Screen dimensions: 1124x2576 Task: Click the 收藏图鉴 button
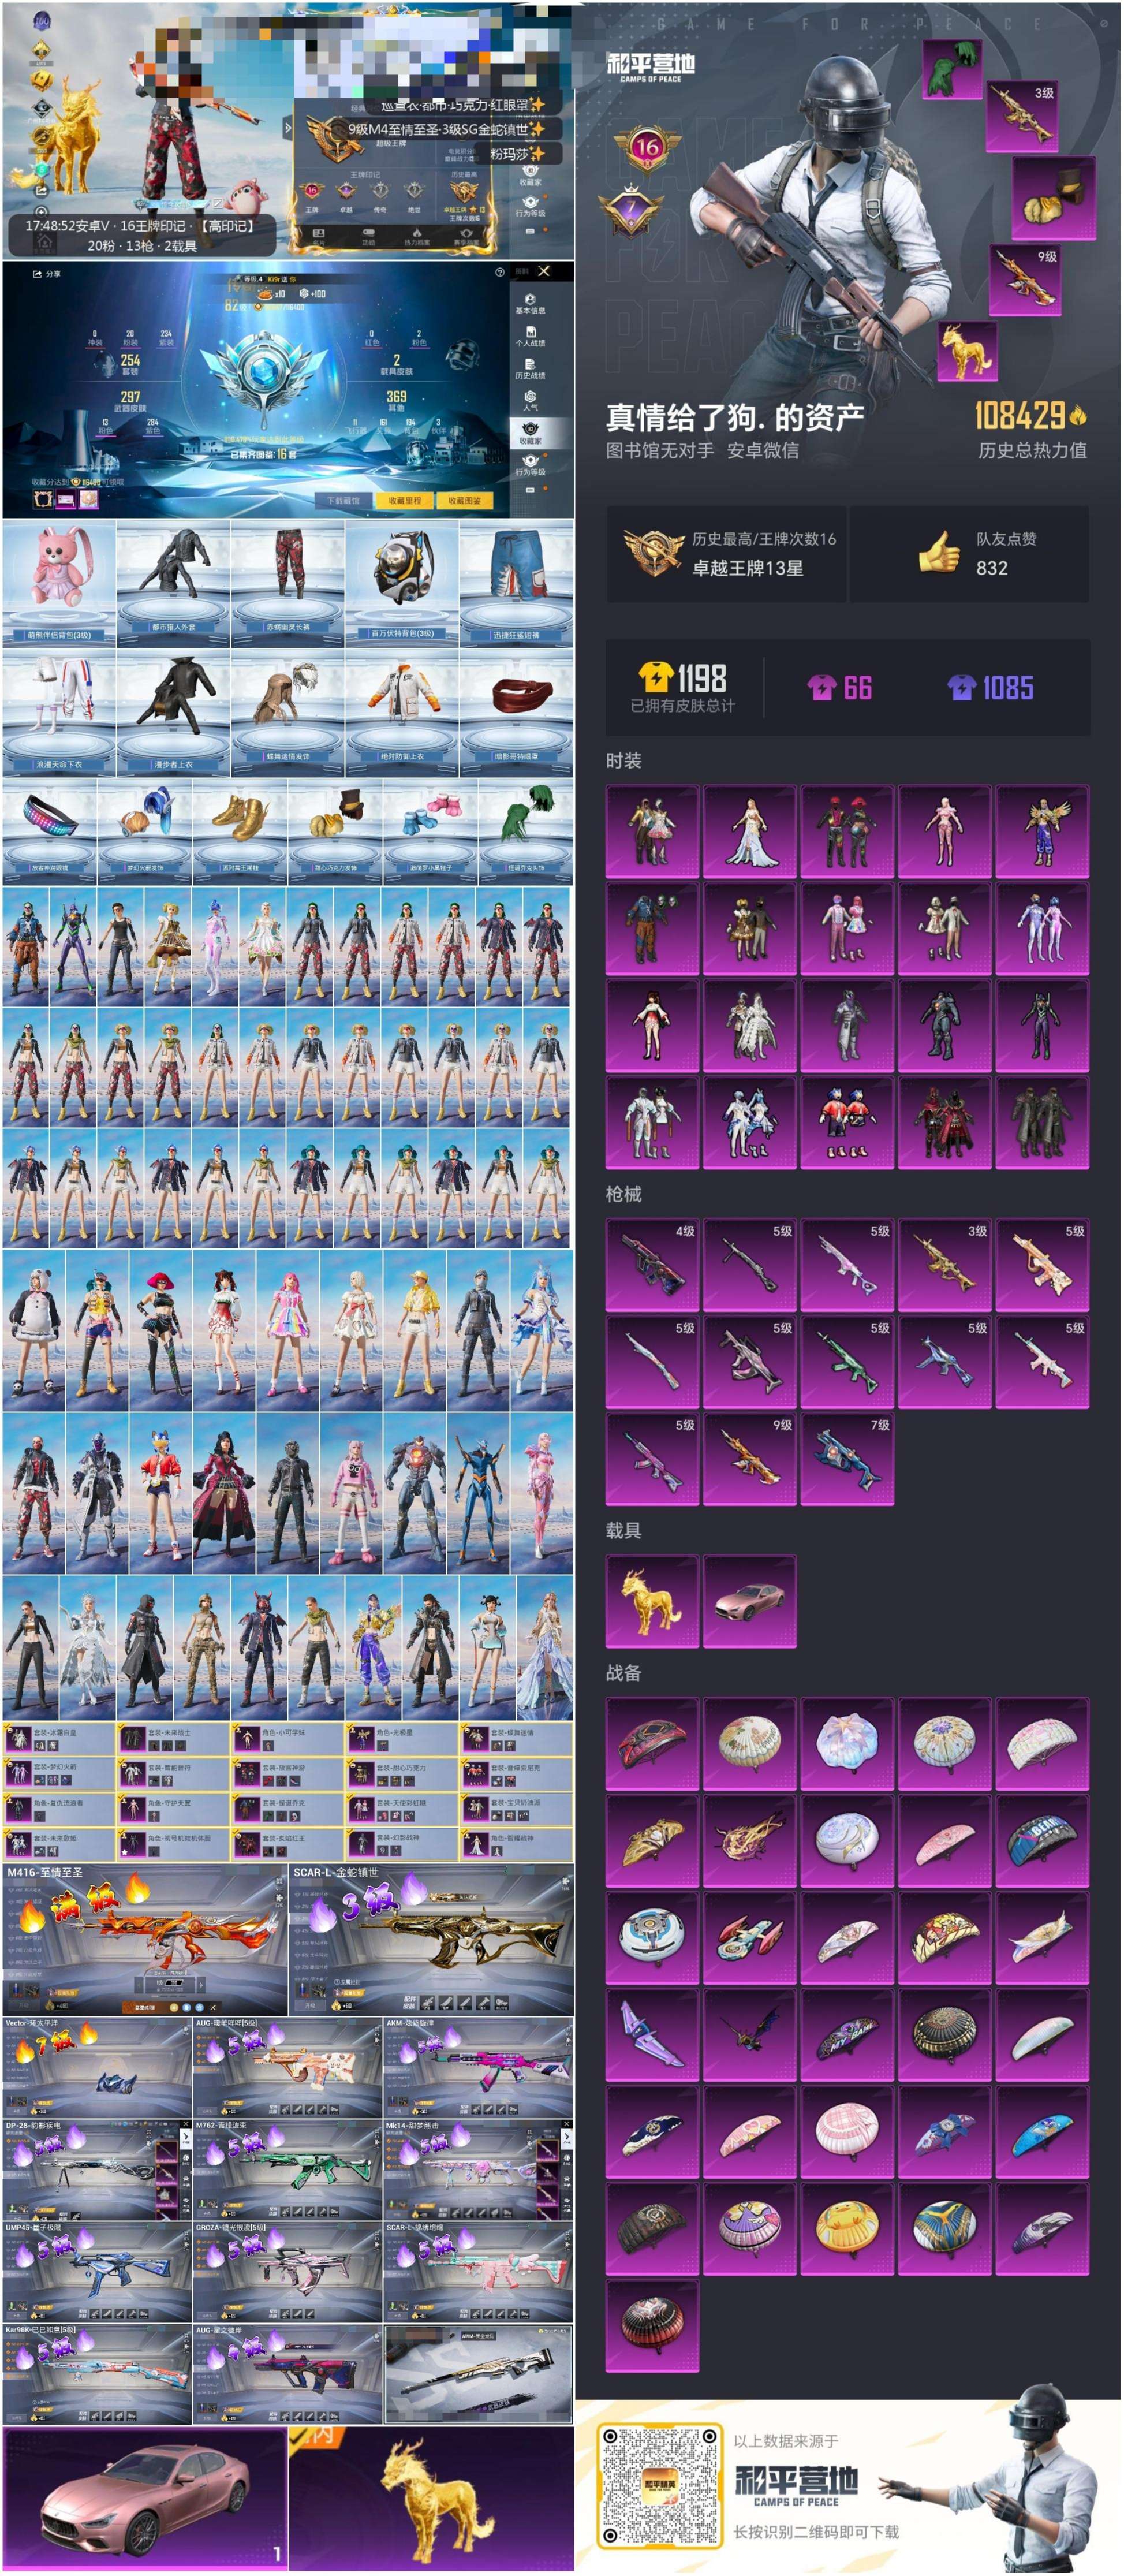[x=464, y=501]
